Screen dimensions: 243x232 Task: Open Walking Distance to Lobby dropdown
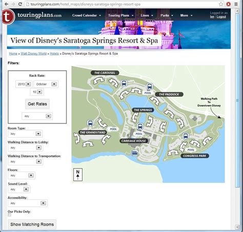(25, 147)
